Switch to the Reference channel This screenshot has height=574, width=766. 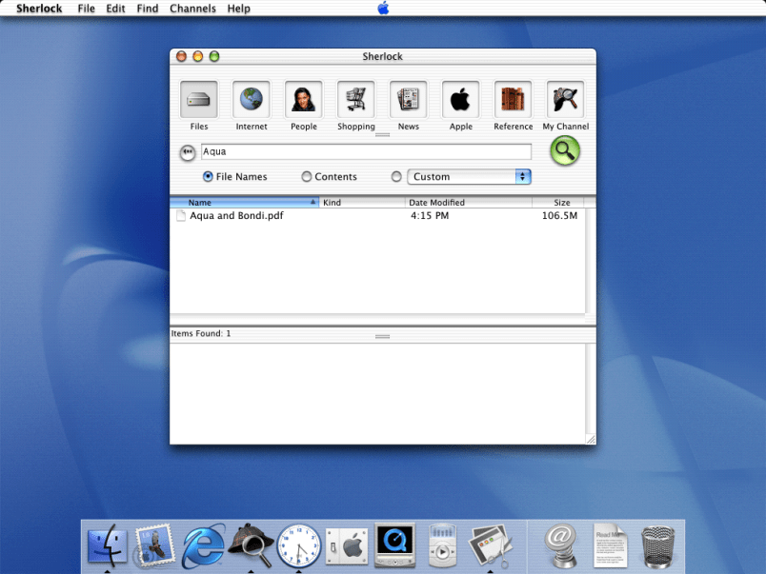click(513, 99)
